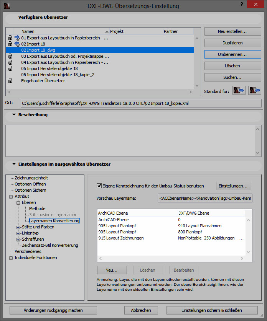Click the lock icon beside Eingebauter Übersetzer
267x321 pixels.
coord(10,81)
